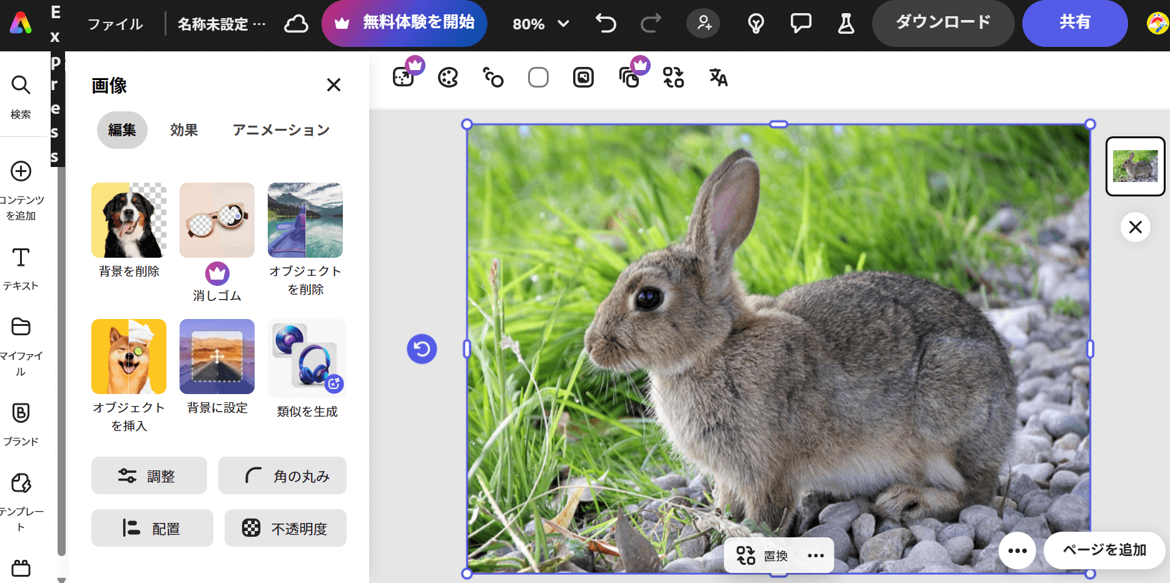Image resolution: width=1170 pixels, height=583 pixels.
Task: Invite collaborators with the add-person icon
Action: 704,24
